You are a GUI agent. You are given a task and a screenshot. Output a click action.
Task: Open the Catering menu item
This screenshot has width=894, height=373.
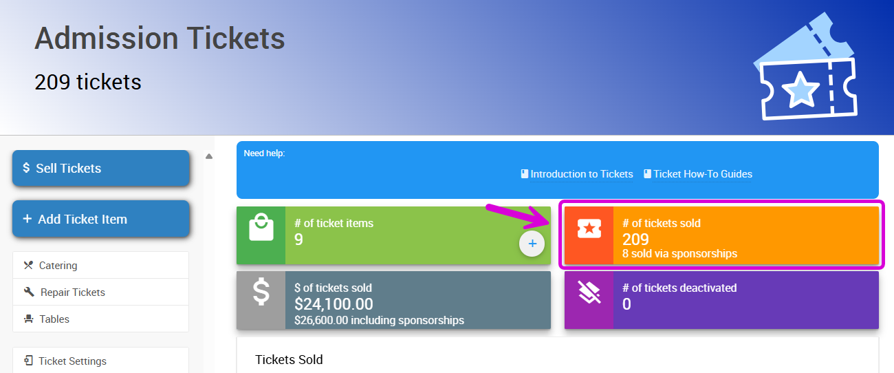pyautogui.click(x=58, y=266)
